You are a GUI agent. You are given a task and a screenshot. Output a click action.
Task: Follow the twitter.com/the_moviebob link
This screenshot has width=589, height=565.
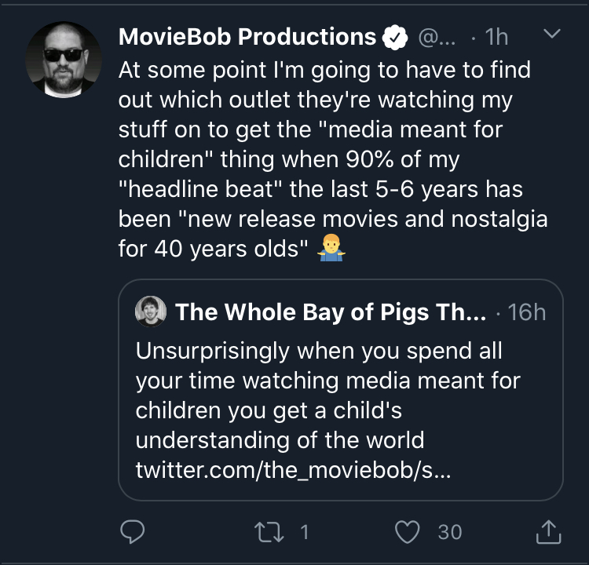point(293,469)
